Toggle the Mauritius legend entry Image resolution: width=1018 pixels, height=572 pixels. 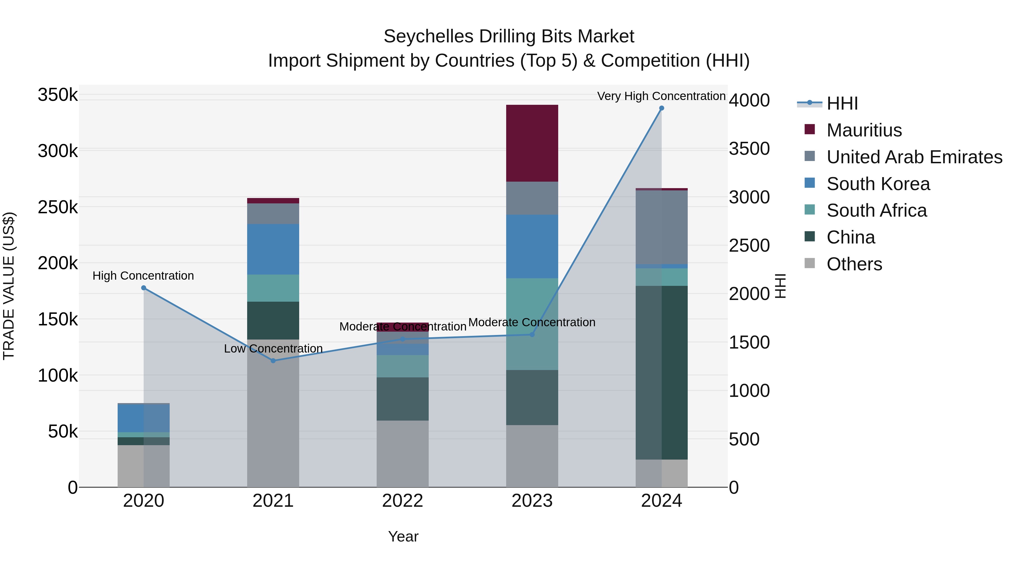click(853, 130)
